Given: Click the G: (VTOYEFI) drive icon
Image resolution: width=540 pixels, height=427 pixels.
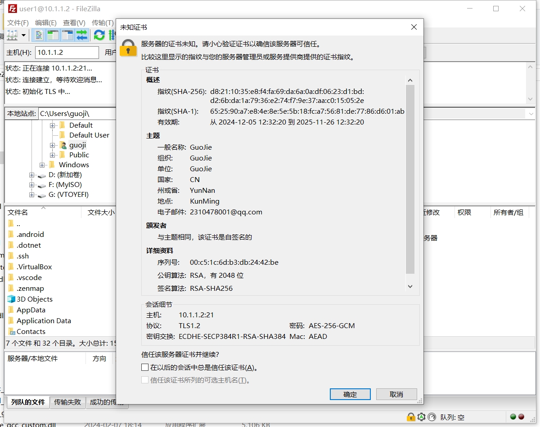Looking at the screenshot, I should pyautogui.click(x=42, y=195).
